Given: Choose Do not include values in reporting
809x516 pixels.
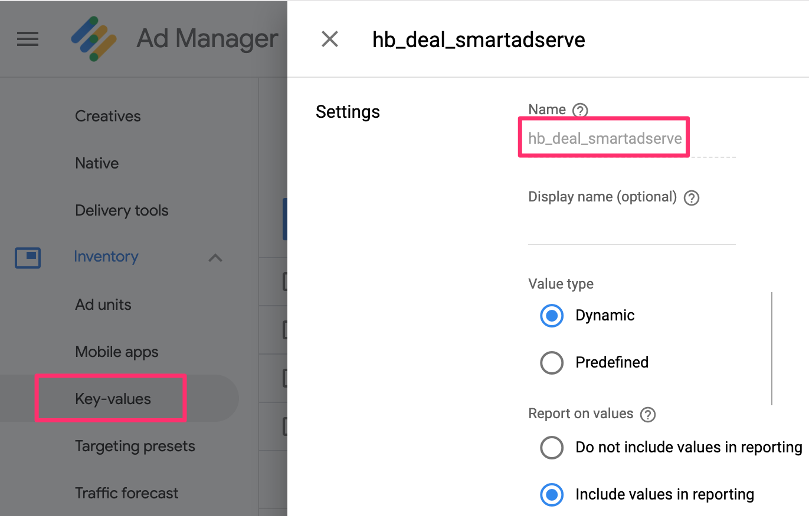Looking at the screenshot, I should (x=552, y=448).
